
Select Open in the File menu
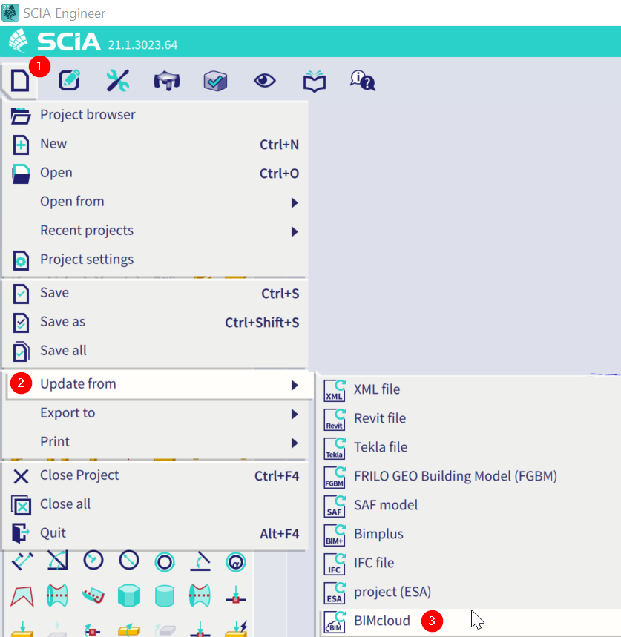155,173
